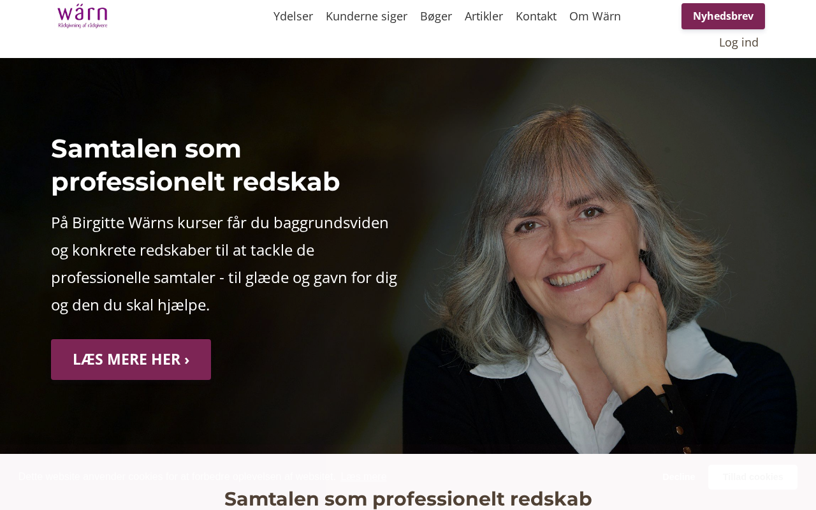
Task: Click the cookie notice text in the banner
Action: click(176, 477)
